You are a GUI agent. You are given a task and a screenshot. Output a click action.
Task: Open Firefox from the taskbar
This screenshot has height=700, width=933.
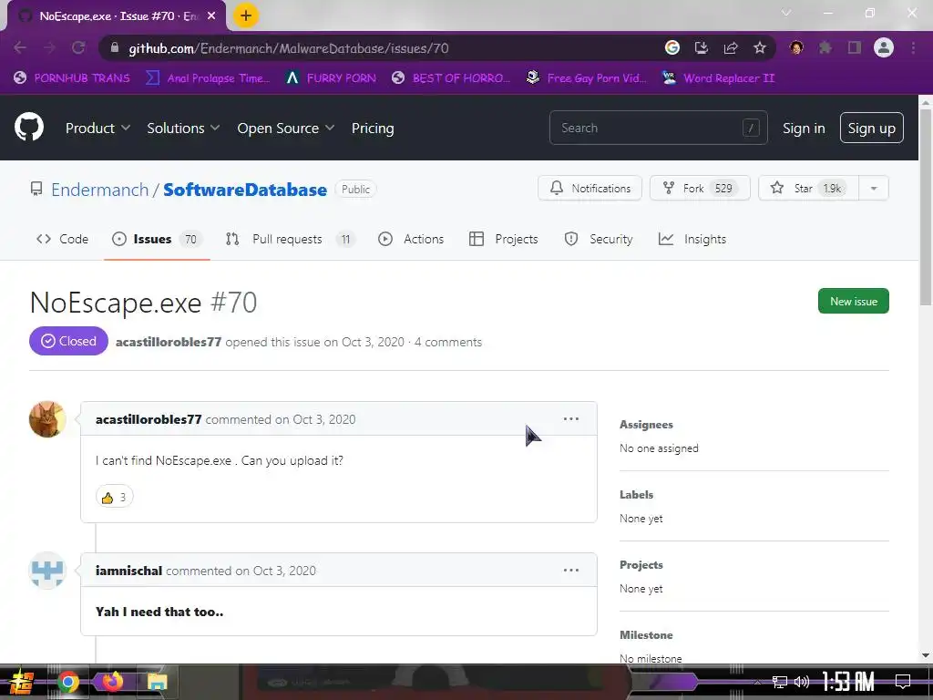(111, 681)
